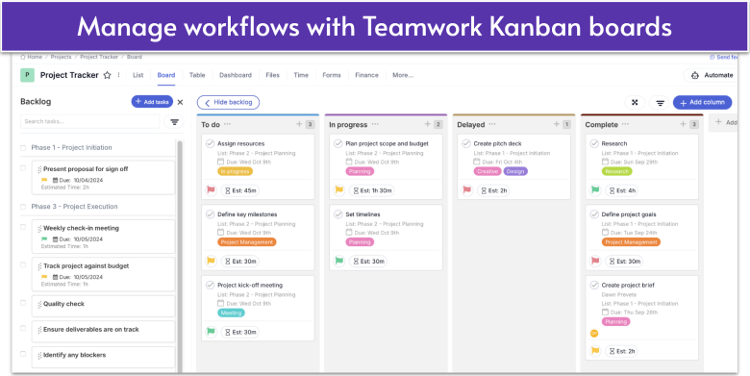Mark Assign resources as complete
750x376 pixels.
pos(210,143)
